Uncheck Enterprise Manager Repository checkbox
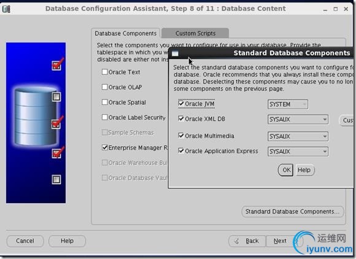This screenshot has height=259, width=356. pyautogui.click(x=105, y=147)
